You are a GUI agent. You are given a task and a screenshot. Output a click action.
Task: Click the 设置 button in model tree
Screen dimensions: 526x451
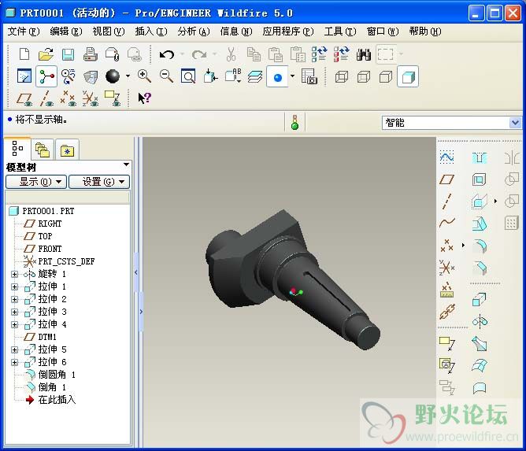point(99,182)
